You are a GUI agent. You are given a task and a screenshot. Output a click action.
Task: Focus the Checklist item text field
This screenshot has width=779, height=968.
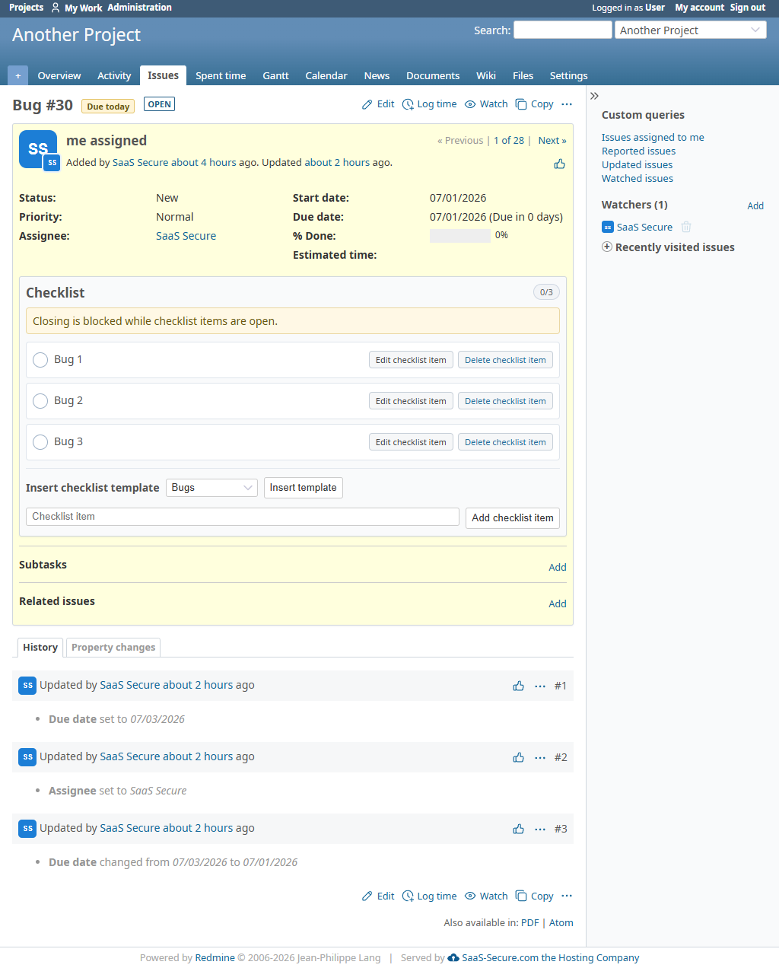243,517
